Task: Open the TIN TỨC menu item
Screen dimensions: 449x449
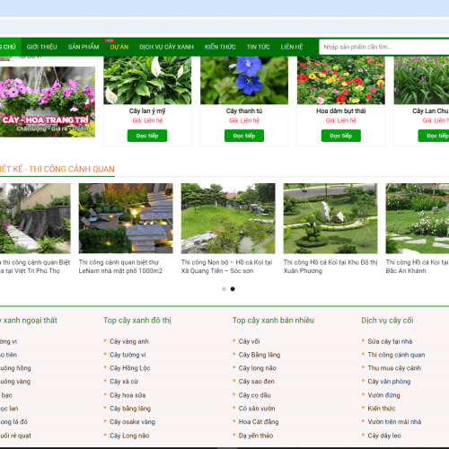Action: pyautogui.click(x=258, y=47)
